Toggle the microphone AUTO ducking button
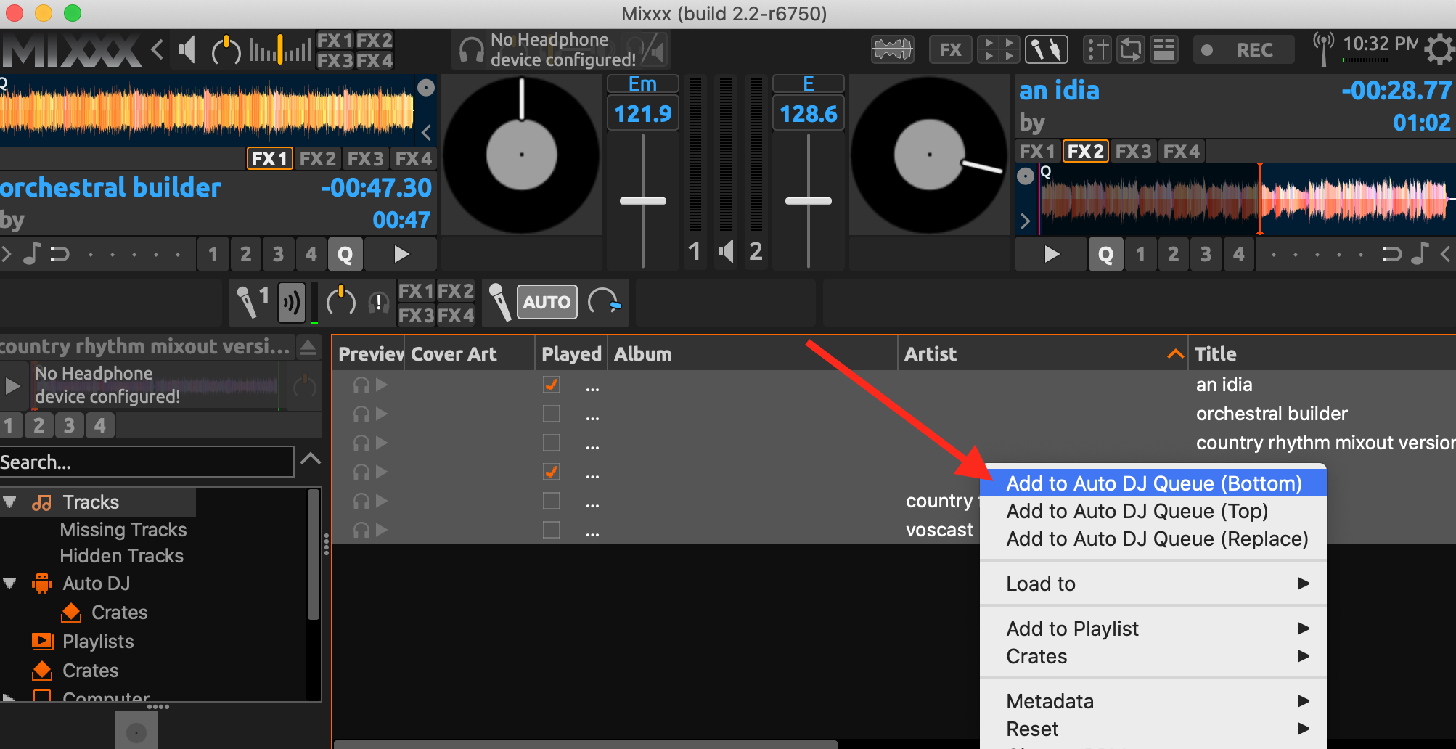Screen dimensions: 1456x749 point(547,302)
